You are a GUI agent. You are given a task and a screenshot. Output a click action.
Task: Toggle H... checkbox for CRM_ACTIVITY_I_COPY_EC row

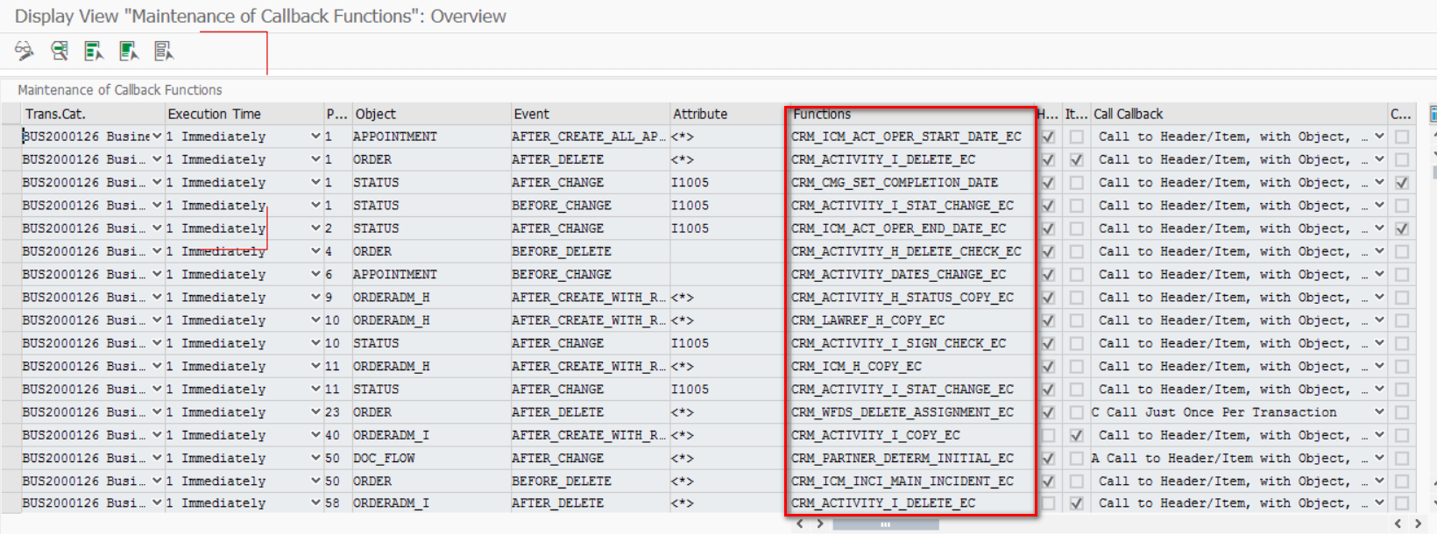1048,435
